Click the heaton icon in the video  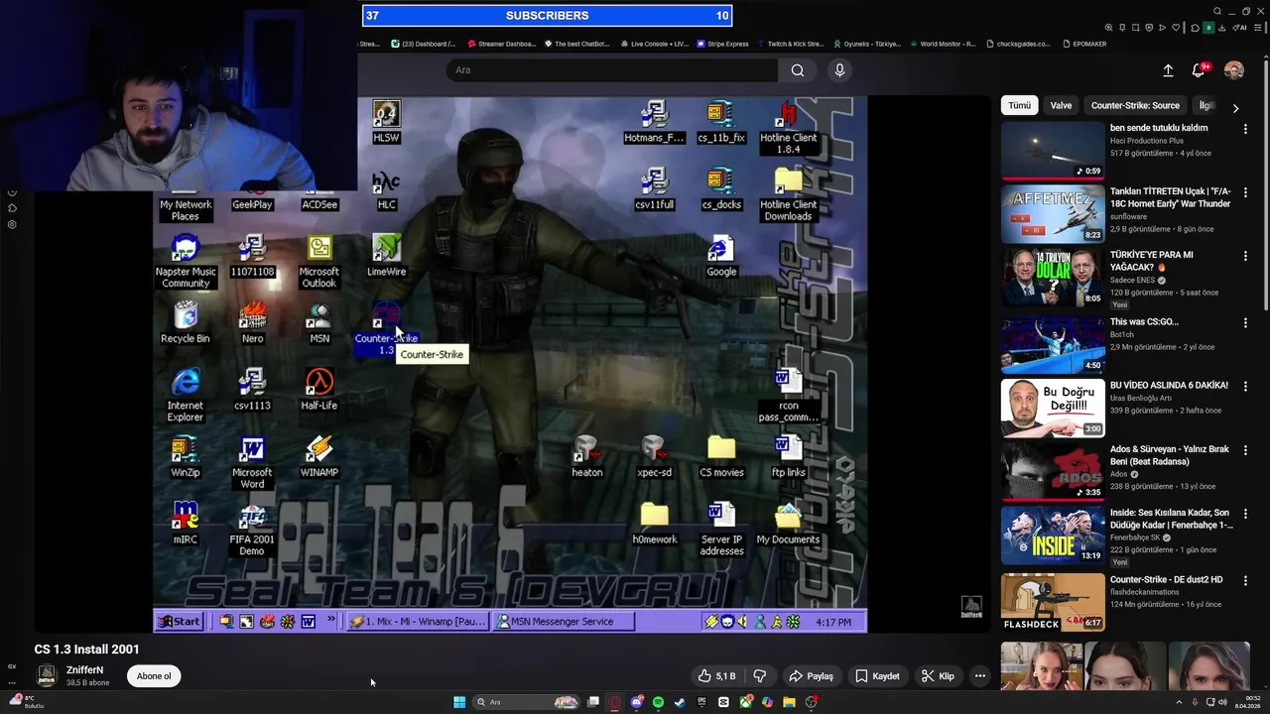coord(587,457)
